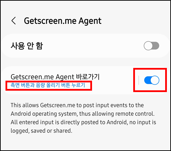Screen dimensions: 171x151
Task: Tap the 사용 안 함 card background
Action: [85, 46]
